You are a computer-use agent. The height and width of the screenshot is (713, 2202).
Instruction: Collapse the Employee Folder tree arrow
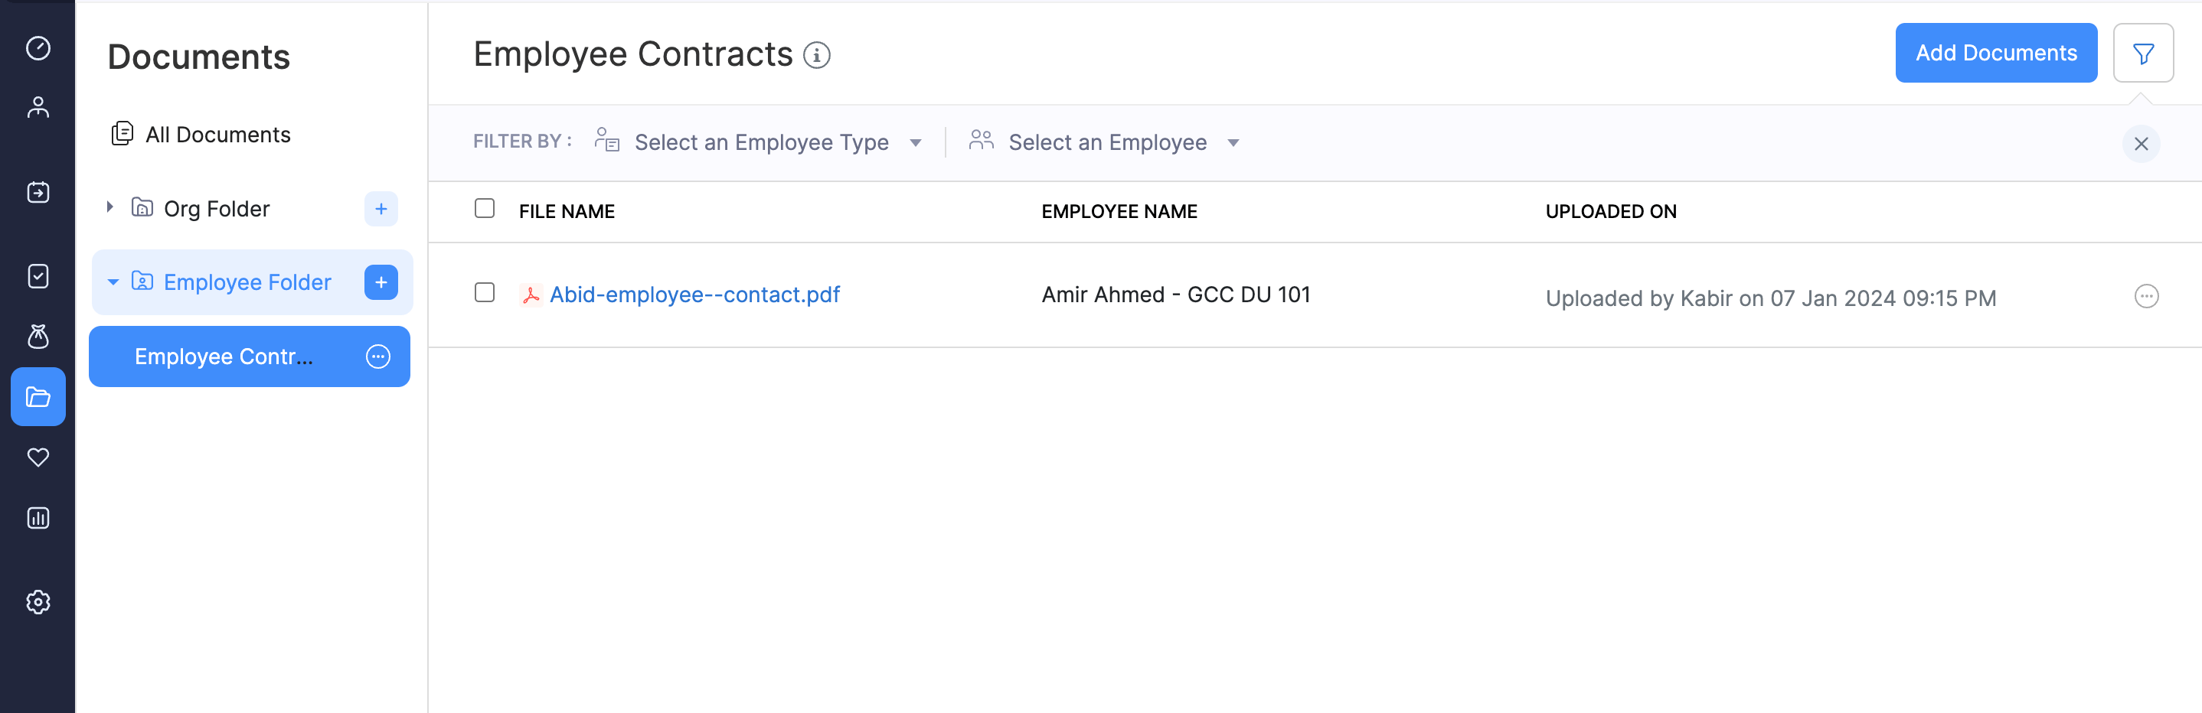[x=113, y=282]
